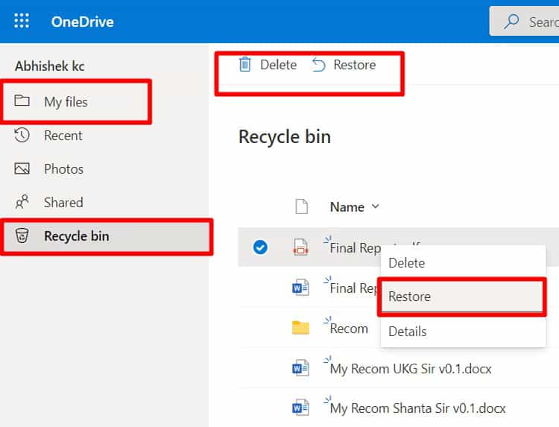Choose Delete in the context menu
559x427 pixels.
[x=463, y=263]
